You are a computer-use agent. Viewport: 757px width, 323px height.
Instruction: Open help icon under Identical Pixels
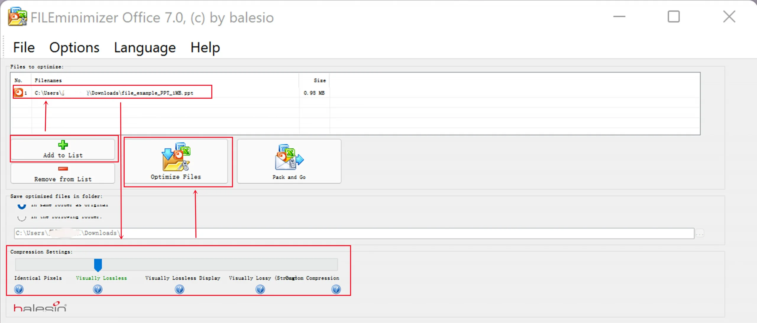coord(19,289)
